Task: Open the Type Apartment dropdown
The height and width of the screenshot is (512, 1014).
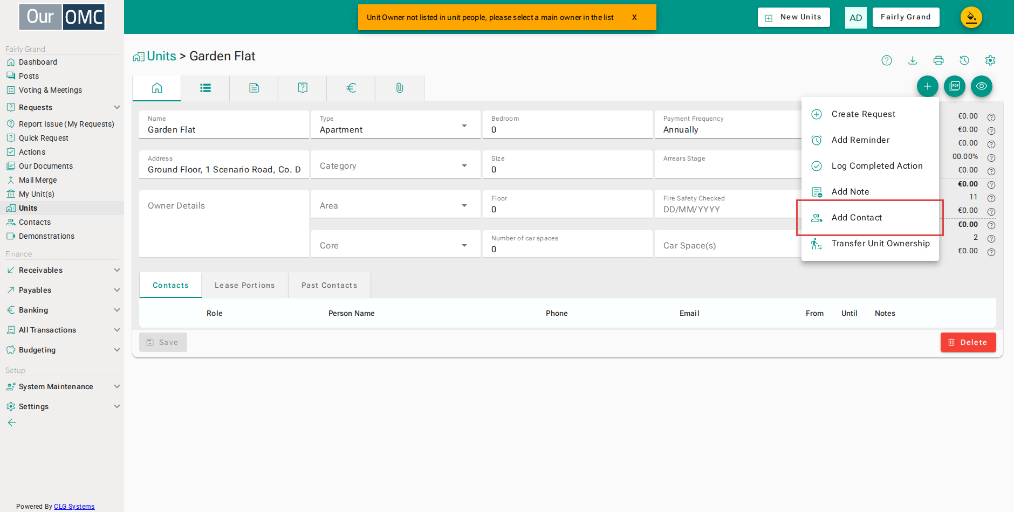Action: click(396, 124)
